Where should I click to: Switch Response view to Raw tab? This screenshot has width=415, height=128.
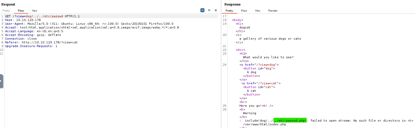(x=244, y=11)
